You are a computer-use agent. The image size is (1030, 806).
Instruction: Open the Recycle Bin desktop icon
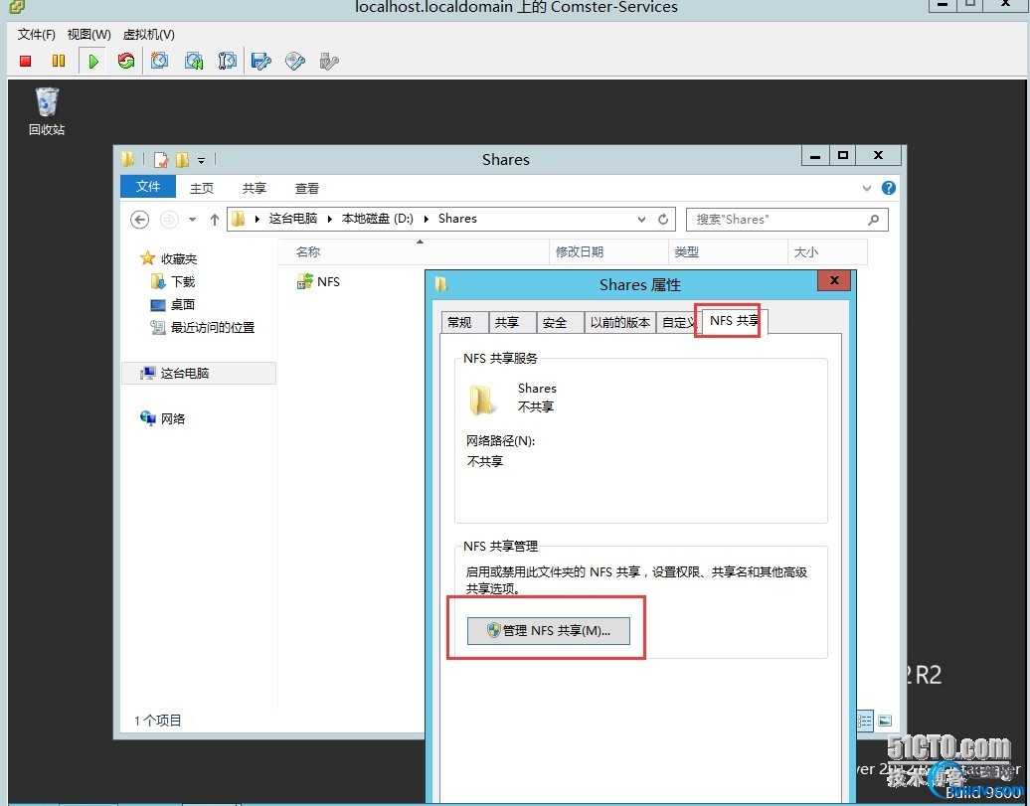pos(47,111)
